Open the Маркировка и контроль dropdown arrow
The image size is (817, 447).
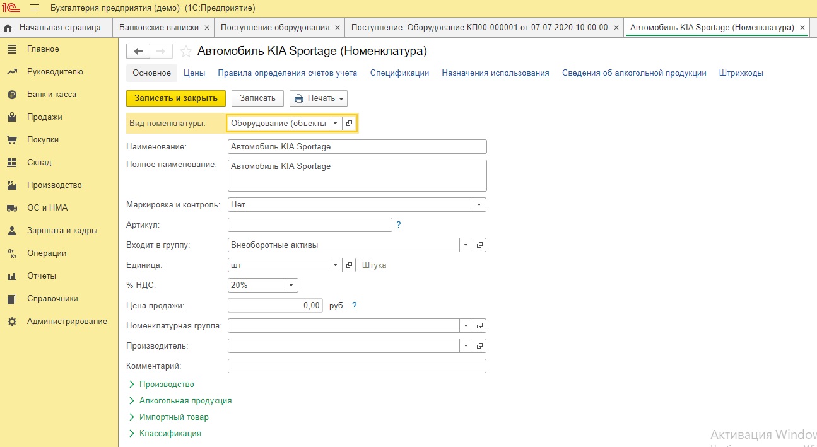[479, 205]
